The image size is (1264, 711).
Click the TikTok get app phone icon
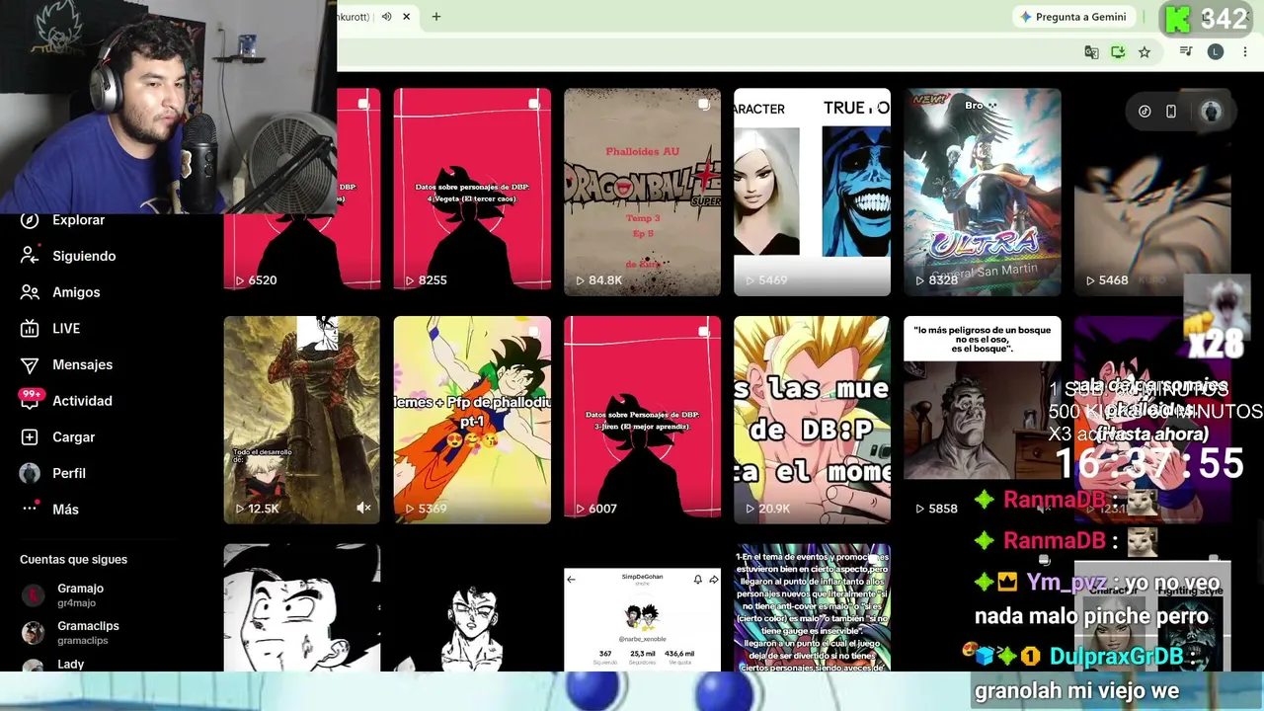point(1171,112)
